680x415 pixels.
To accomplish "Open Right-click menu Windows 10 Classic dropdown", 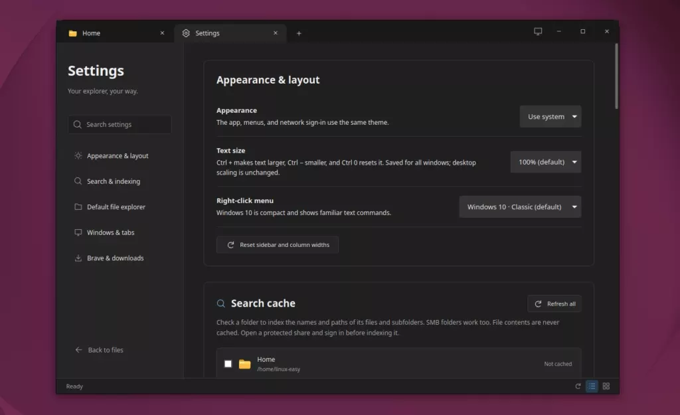I will pos(520,207).
